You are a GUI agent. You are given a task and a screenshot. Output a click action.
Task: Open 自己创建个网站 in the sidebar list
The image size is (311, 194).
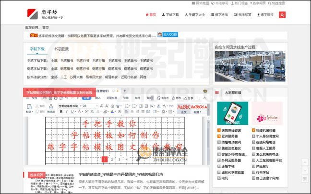(x=267, y=178)
